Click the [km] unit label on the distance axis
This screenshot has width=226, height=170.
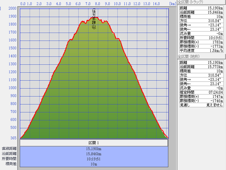click(173, 4)
